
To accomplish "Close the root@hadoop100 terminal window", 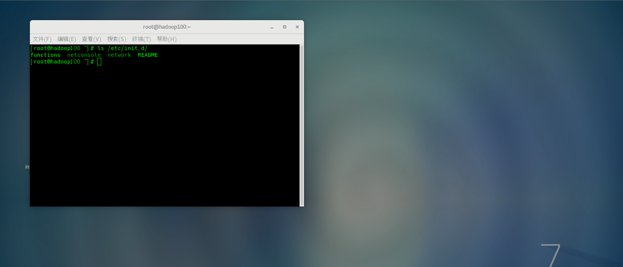I will [x=297, y=27].
